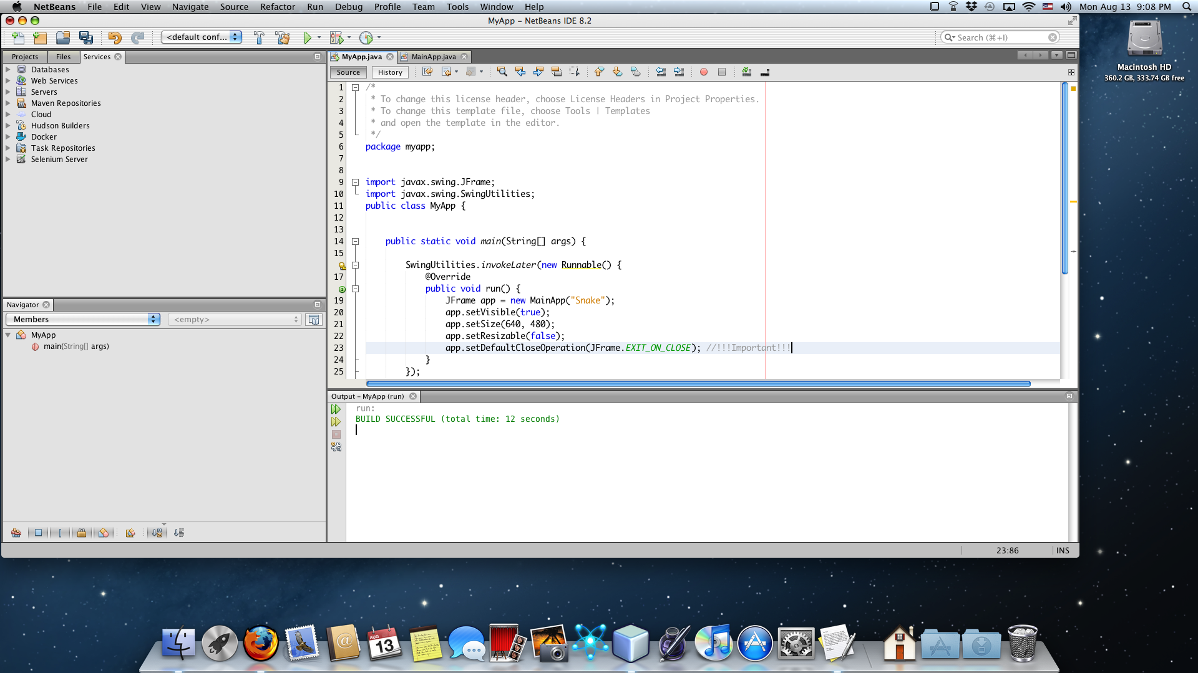Click the New Project toolbar icon
This screenshot has width=1198, height=673.
coord(40,37)
